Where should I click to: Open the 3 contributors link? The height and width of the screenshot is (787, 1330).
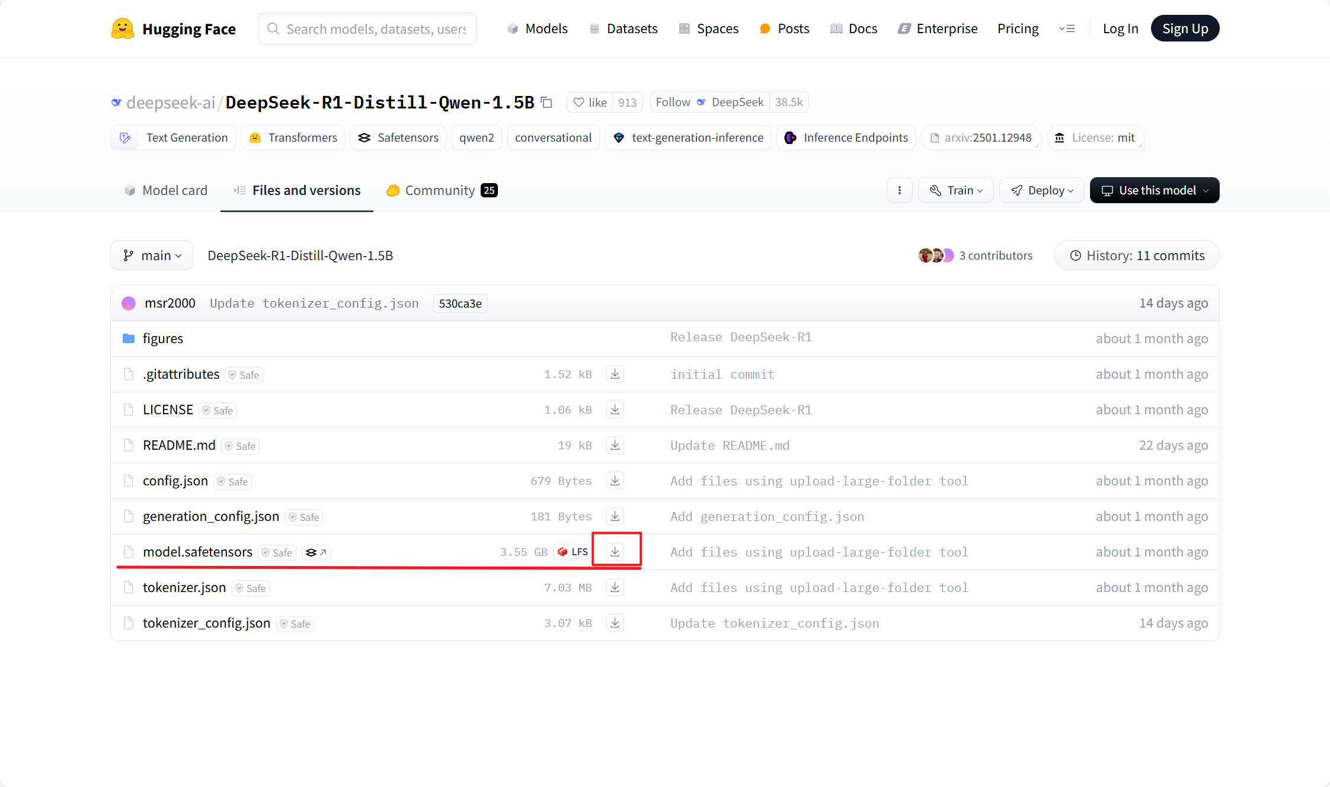996,255
